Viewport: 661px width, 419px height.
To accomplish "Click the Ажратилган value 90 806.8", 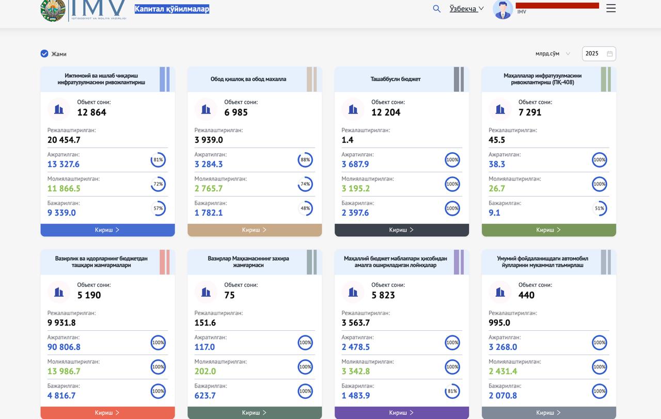I will [x=64, y=347].
